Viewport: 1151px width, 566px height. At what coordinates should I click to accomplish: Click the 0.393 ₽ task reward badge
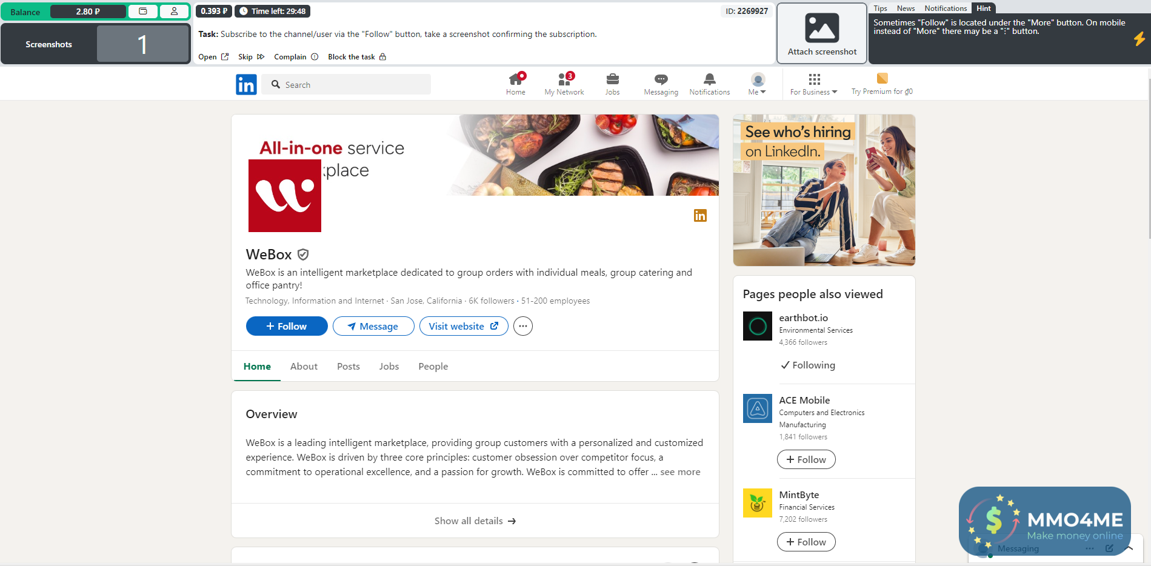(214, 11)
